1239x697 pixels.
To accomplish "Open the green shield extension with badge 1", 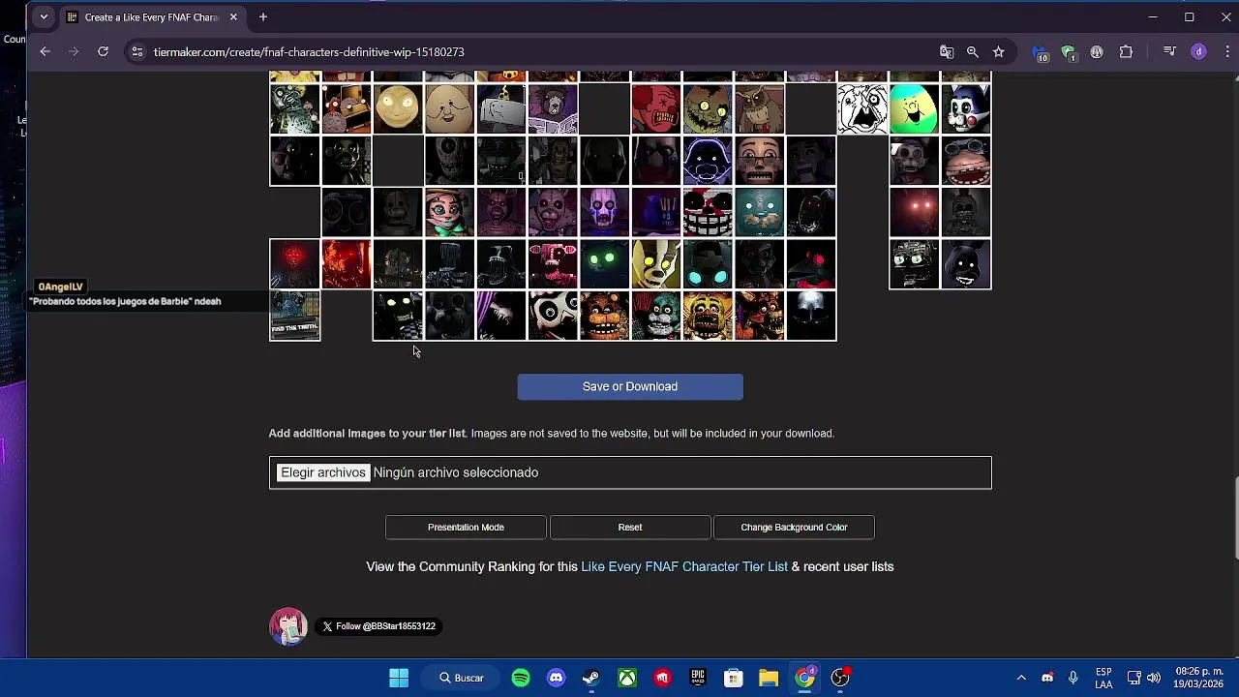I will click(1068, 53).
